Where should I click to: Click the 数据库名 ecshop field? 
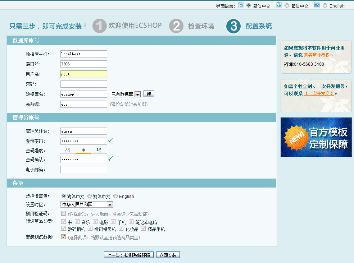[x=84, y=94]
